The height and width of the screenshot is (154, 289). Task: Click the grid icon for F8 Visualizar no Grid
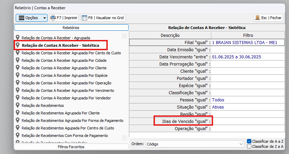pos(84,18)
